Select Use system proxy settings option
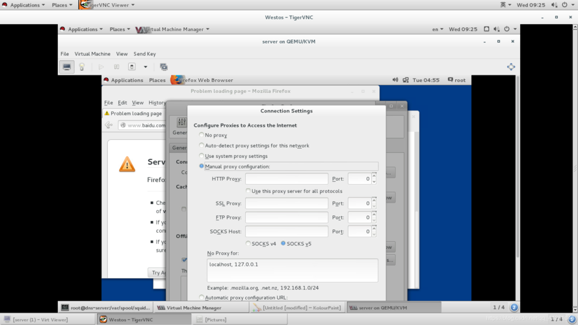578x325 pixels. (x=202, y=155)
